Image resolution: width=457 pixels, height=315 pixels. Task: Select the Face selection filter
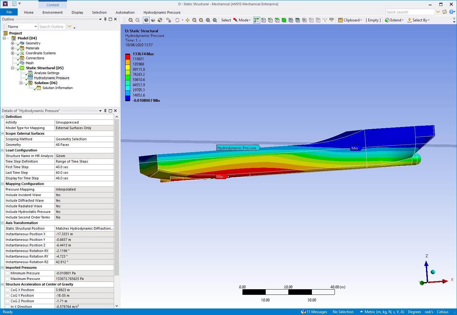[x=277, y=20]
